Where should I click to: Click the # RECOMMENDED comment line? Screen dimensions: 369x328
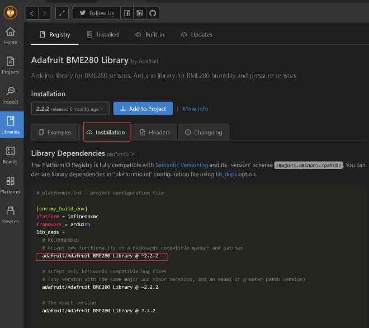pyautogui.click(x=61, y=240)
